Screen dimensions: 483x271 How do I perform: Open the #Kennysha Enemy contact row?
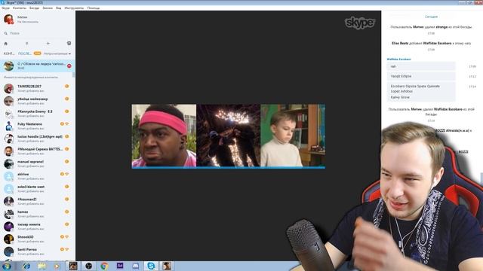[37, 114]
